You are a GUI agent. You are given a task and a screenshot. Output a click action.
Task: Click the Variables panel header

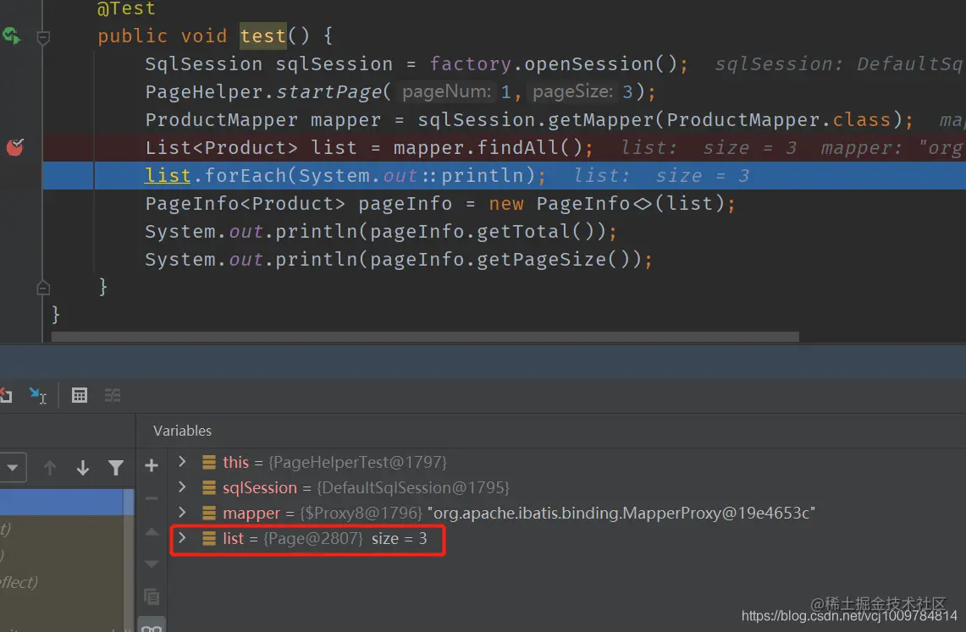pos(182,431)
